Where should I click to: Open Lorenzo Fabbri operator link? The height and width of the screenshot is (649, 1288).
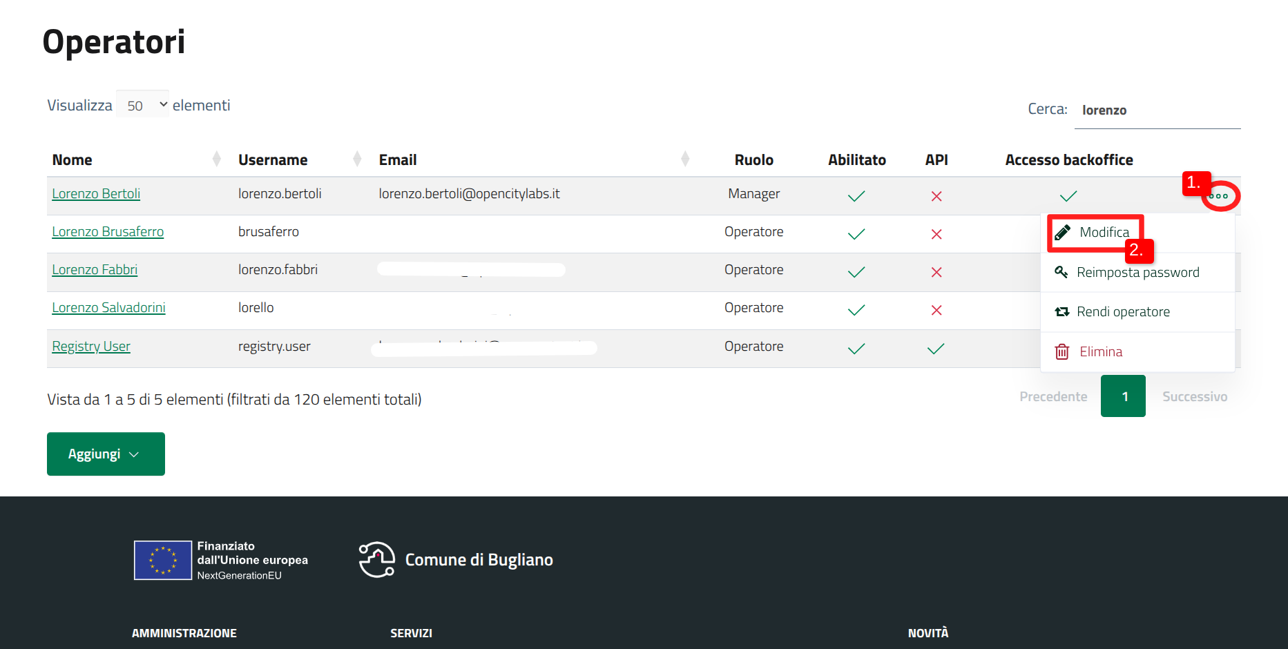pyautogui.click(x=95, y=269)
